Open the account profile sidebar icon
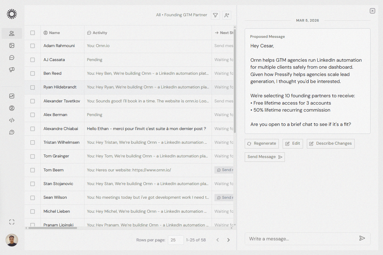This screenshot has width=383, height=255. click(12, 108)
